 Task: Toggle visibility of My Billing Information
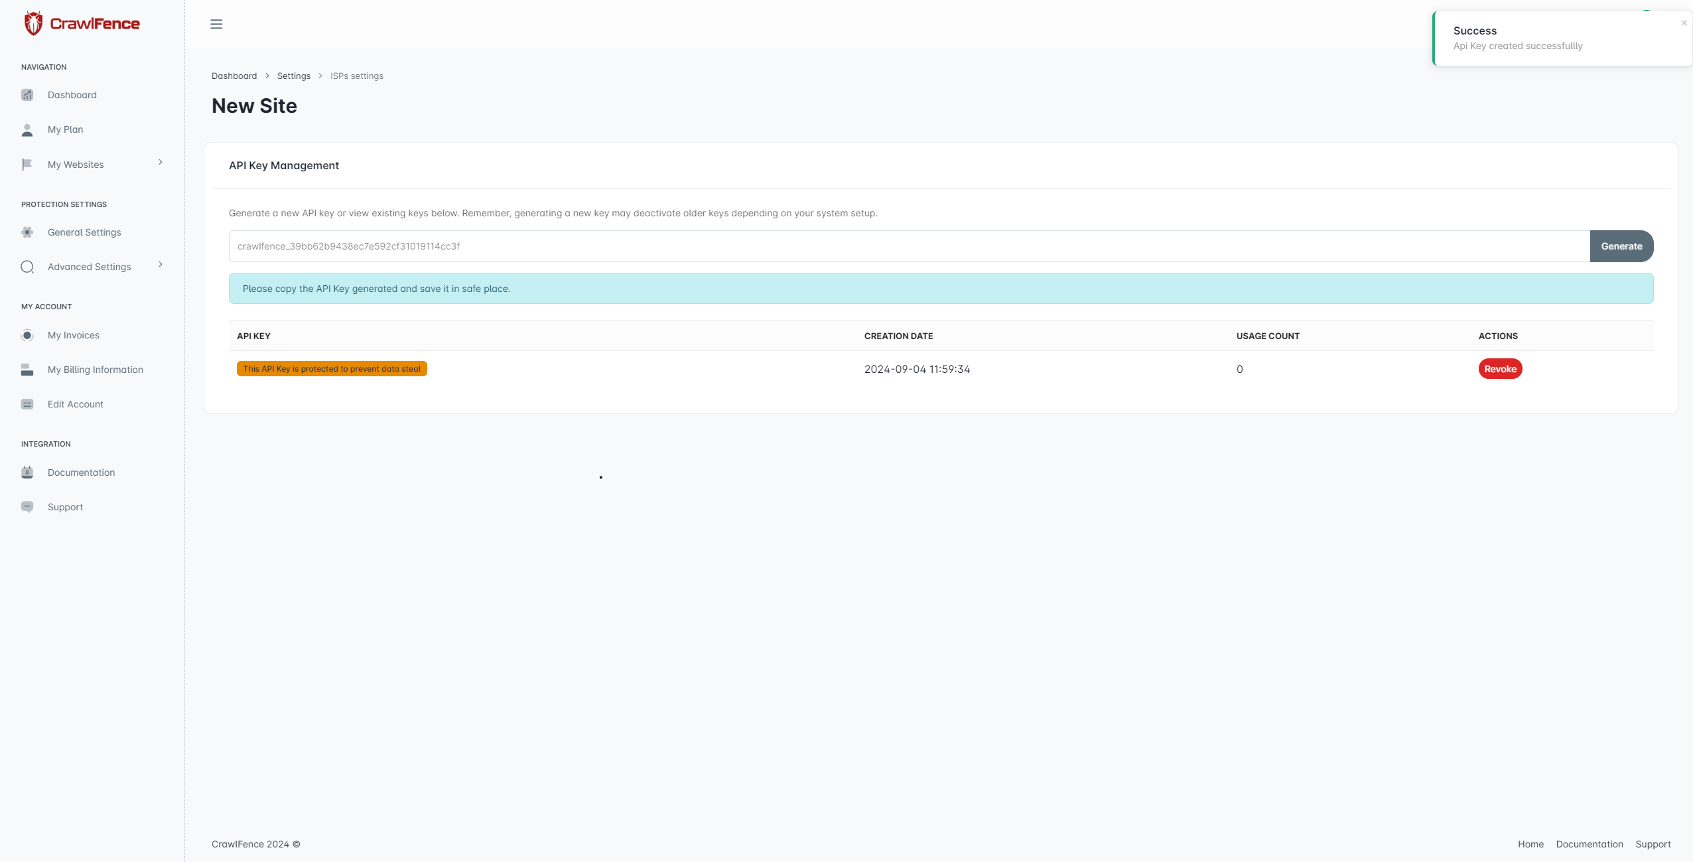[94, 370]
